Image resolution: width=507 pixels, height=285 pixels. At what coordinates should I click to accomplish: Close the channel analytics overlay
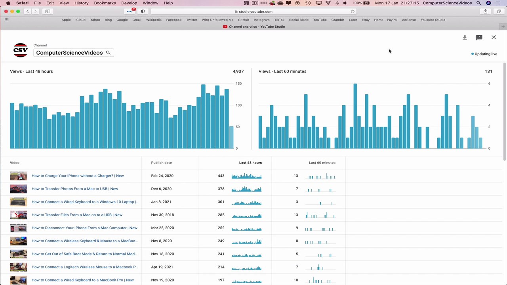494,37
